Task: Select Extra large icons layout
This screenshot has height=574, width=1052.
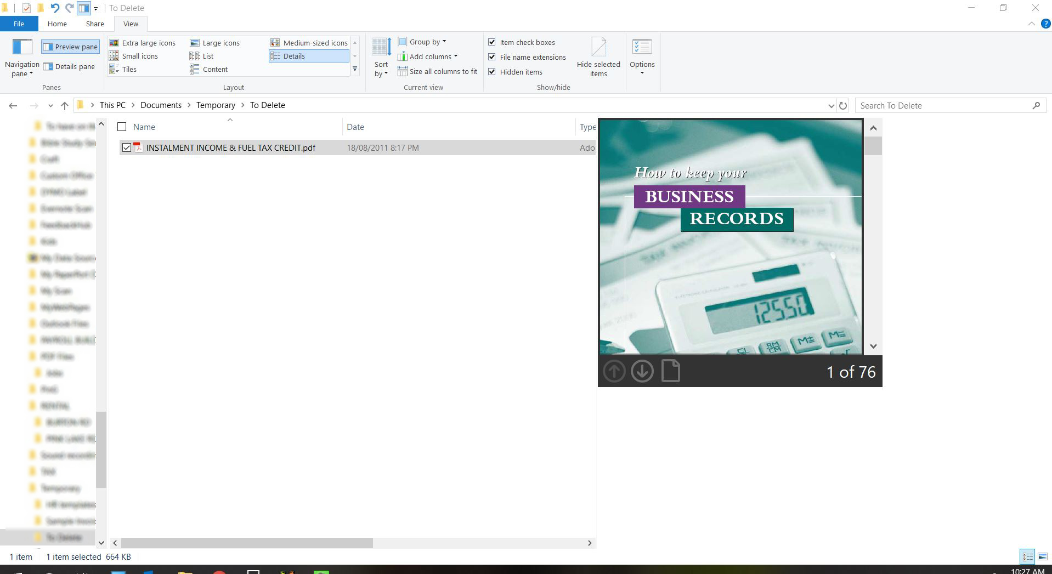Action: pos(144,42)
